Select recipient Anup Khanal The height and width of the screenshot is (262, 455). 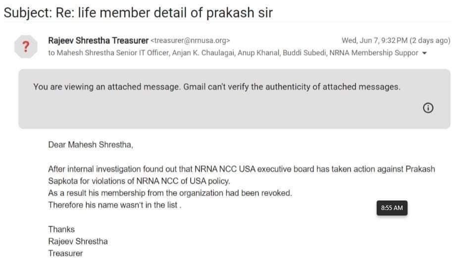[256, 53]
